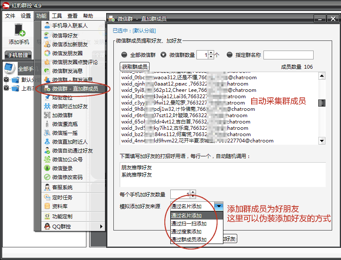This screenshot has height=260, width=341.
Task: Select member row wxid_4nn4 花开半夏
Action: (x=197, y=141)
